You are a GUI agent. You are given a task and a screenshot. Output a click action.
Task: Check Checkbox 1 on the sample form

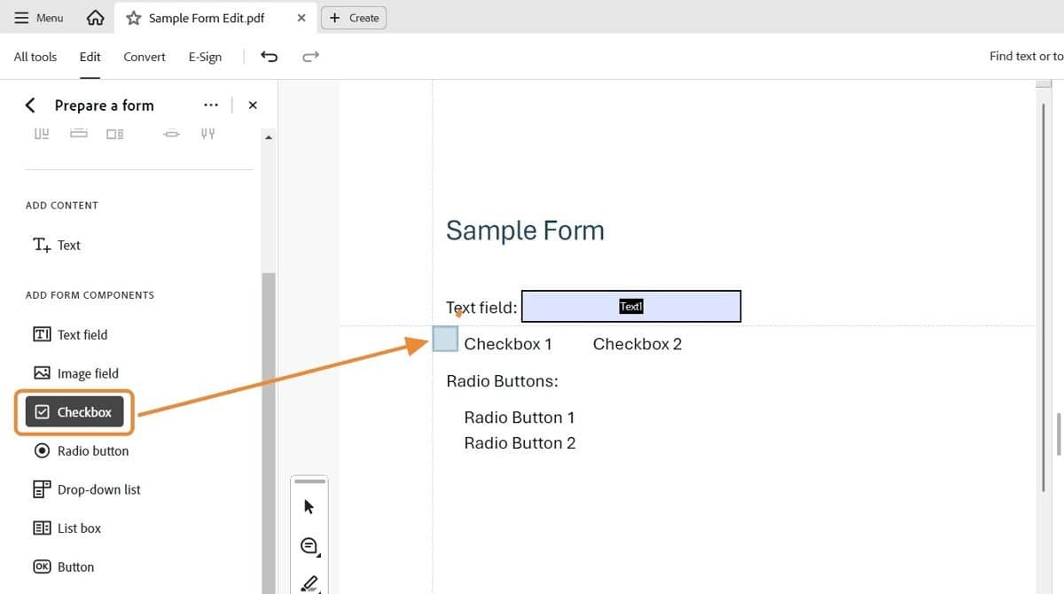pyautogui.click(x=445, y=339)
